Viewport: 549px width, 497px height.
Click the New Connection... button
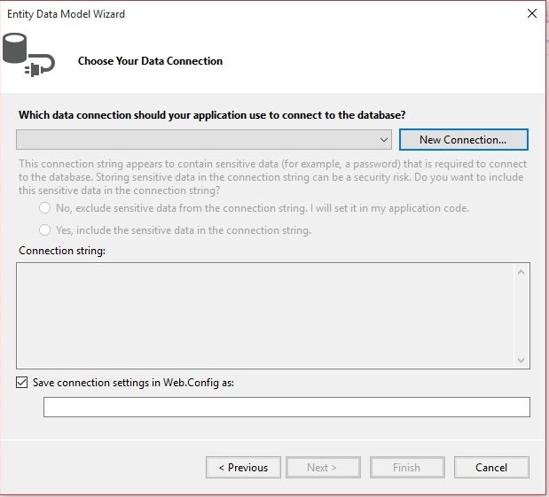(x=463, y=140)
